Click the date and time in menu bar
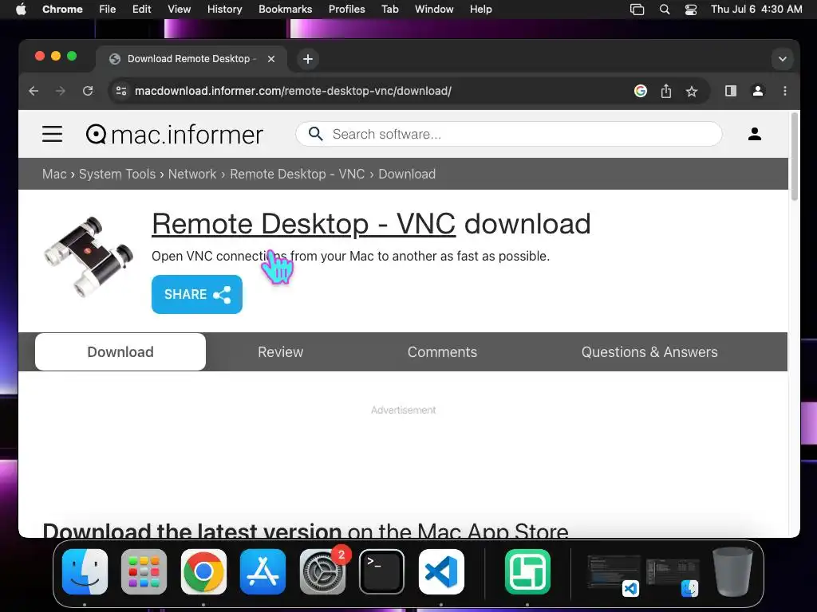Image resolution: width=817 pixels, height=612 pixels. (x=756, y=10)
